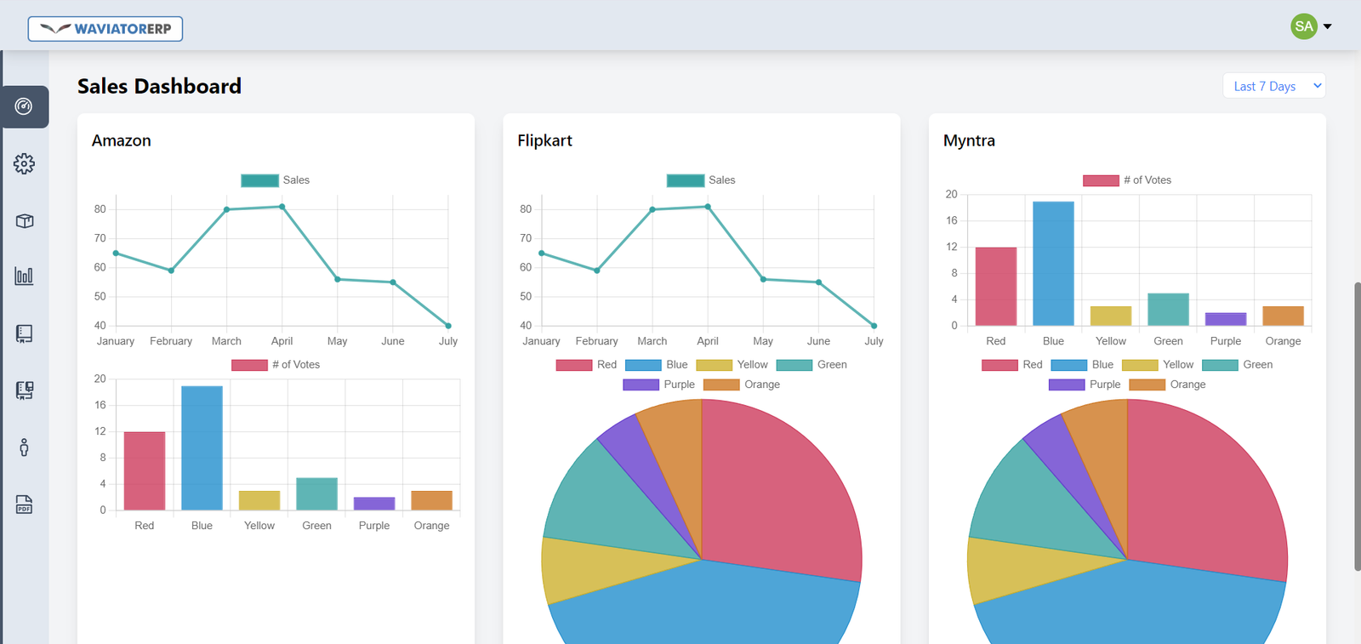Click the Red bar in Amazon bar chart
The image size is (1361, 644).
[x=145, y=471]
